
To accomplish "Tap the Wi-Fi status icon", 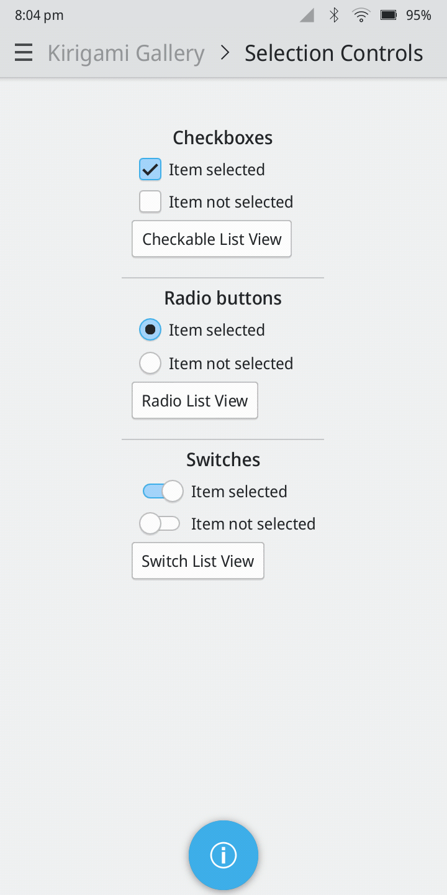I will pos(361,16).
